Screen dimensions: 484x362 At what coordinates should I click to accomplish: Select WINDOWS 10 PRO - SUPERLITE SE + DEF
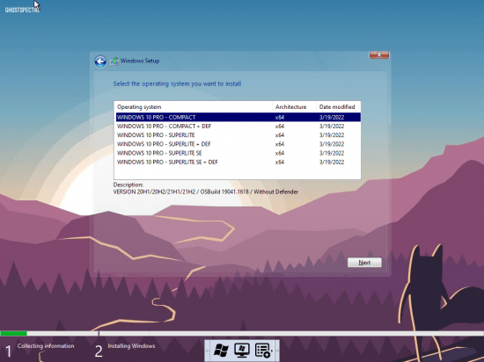click(238, 162)
